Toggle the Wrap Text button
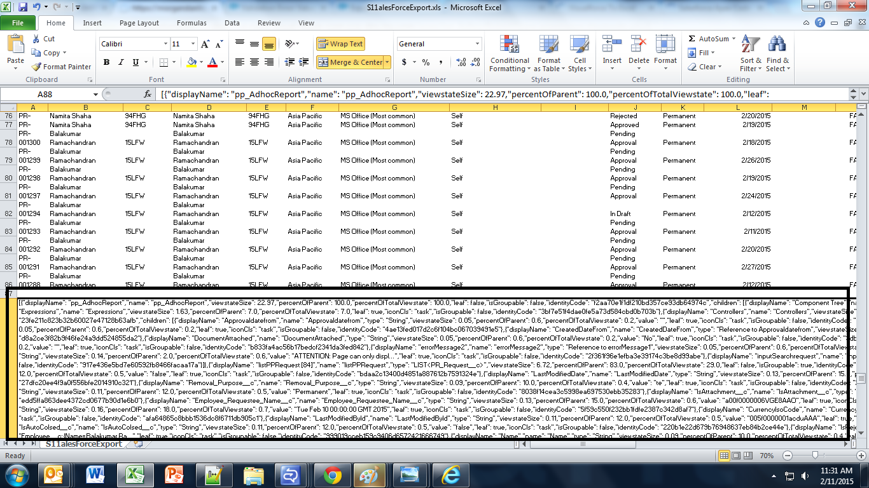869x488 pixels. point(340,44)
